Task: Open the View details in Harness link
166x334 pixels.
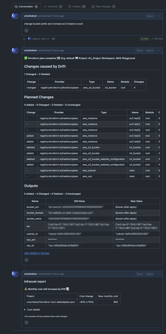Action: (36, 253)
